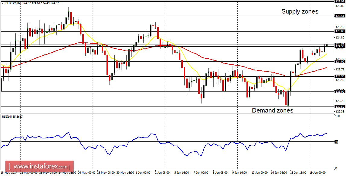Click the 125.00 boxed price level label
This screenshot has height=176, width=346.
tap(340, 31)
